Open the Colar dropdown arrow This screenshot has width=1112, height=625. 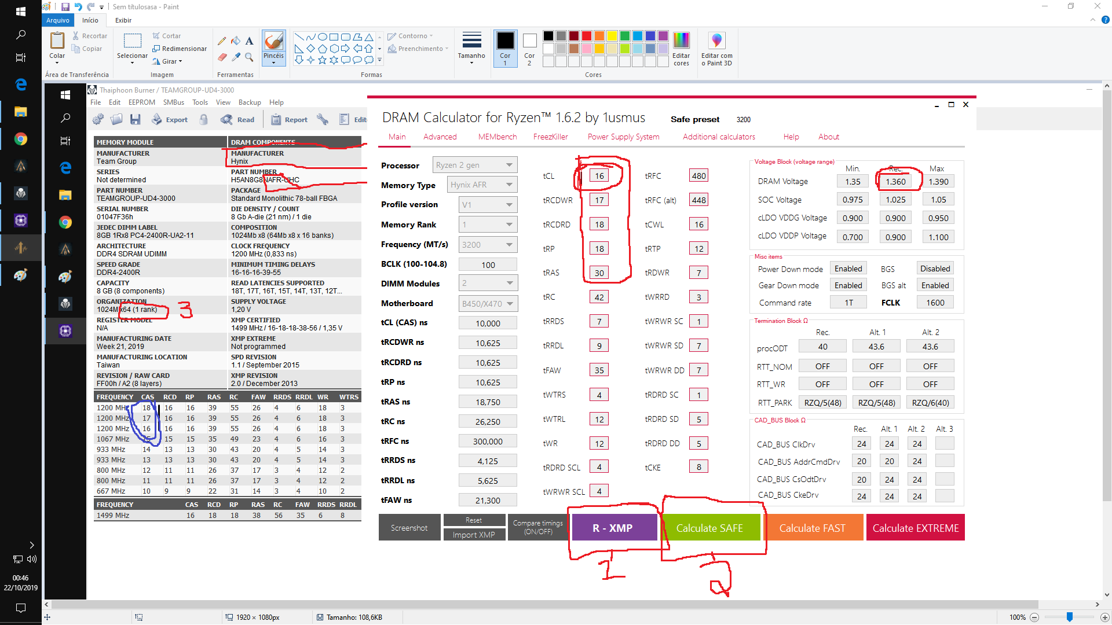coord(57,62)
